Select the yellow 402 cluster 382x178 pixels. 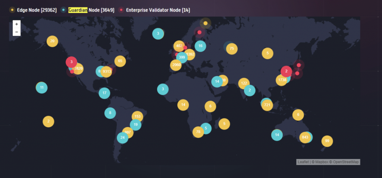(179, 46)
